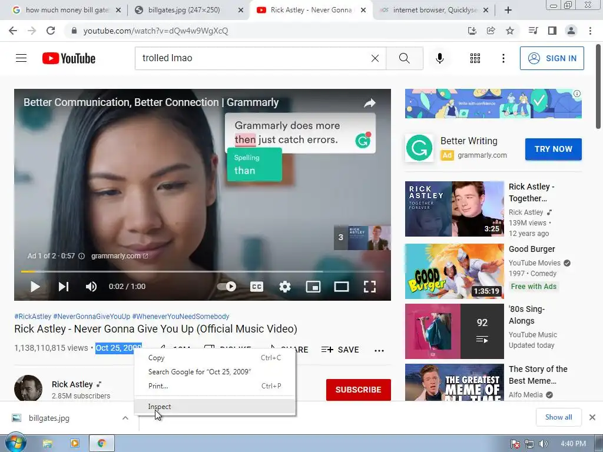Expand billgates.jpg download options chevron

click(125, 418)
